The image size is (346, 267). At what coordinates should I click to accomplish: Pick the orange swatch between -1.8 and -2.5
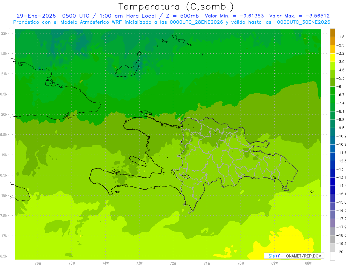click(x=332, y=41)
